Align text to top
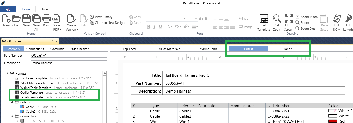 tap(215, 19)
